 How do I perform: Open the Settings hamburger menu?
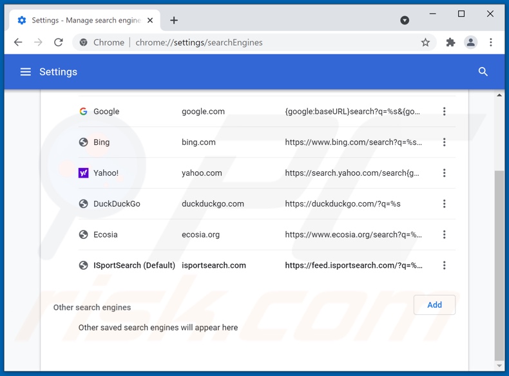[x=25, y=72]
